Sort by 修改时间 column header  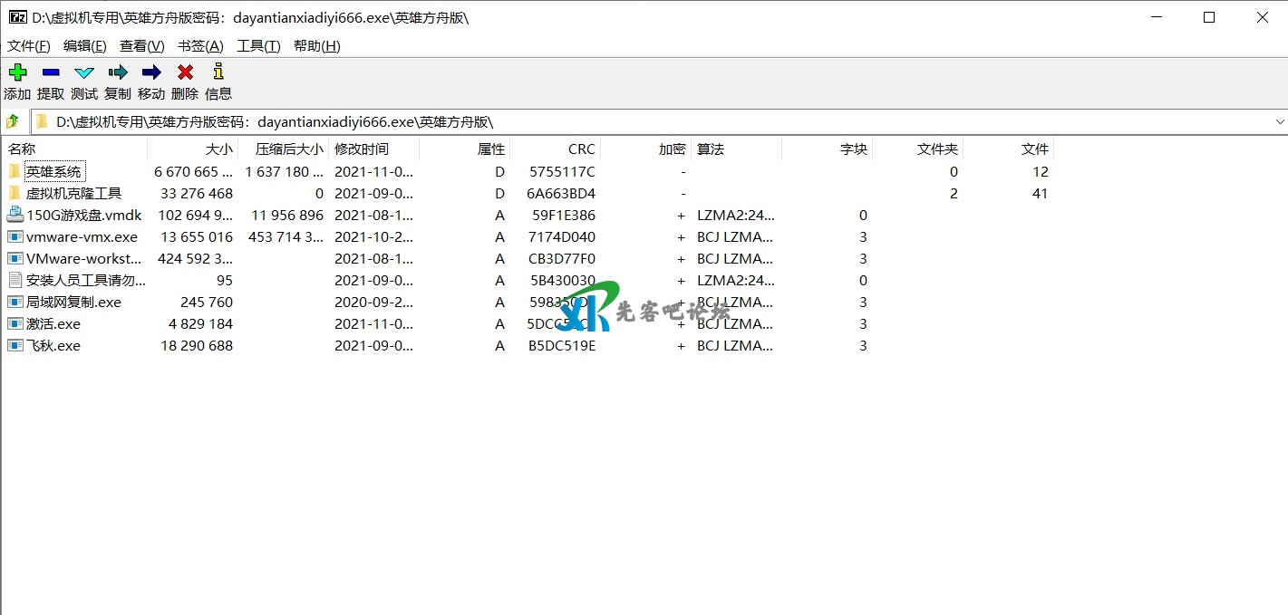[361, 149]
